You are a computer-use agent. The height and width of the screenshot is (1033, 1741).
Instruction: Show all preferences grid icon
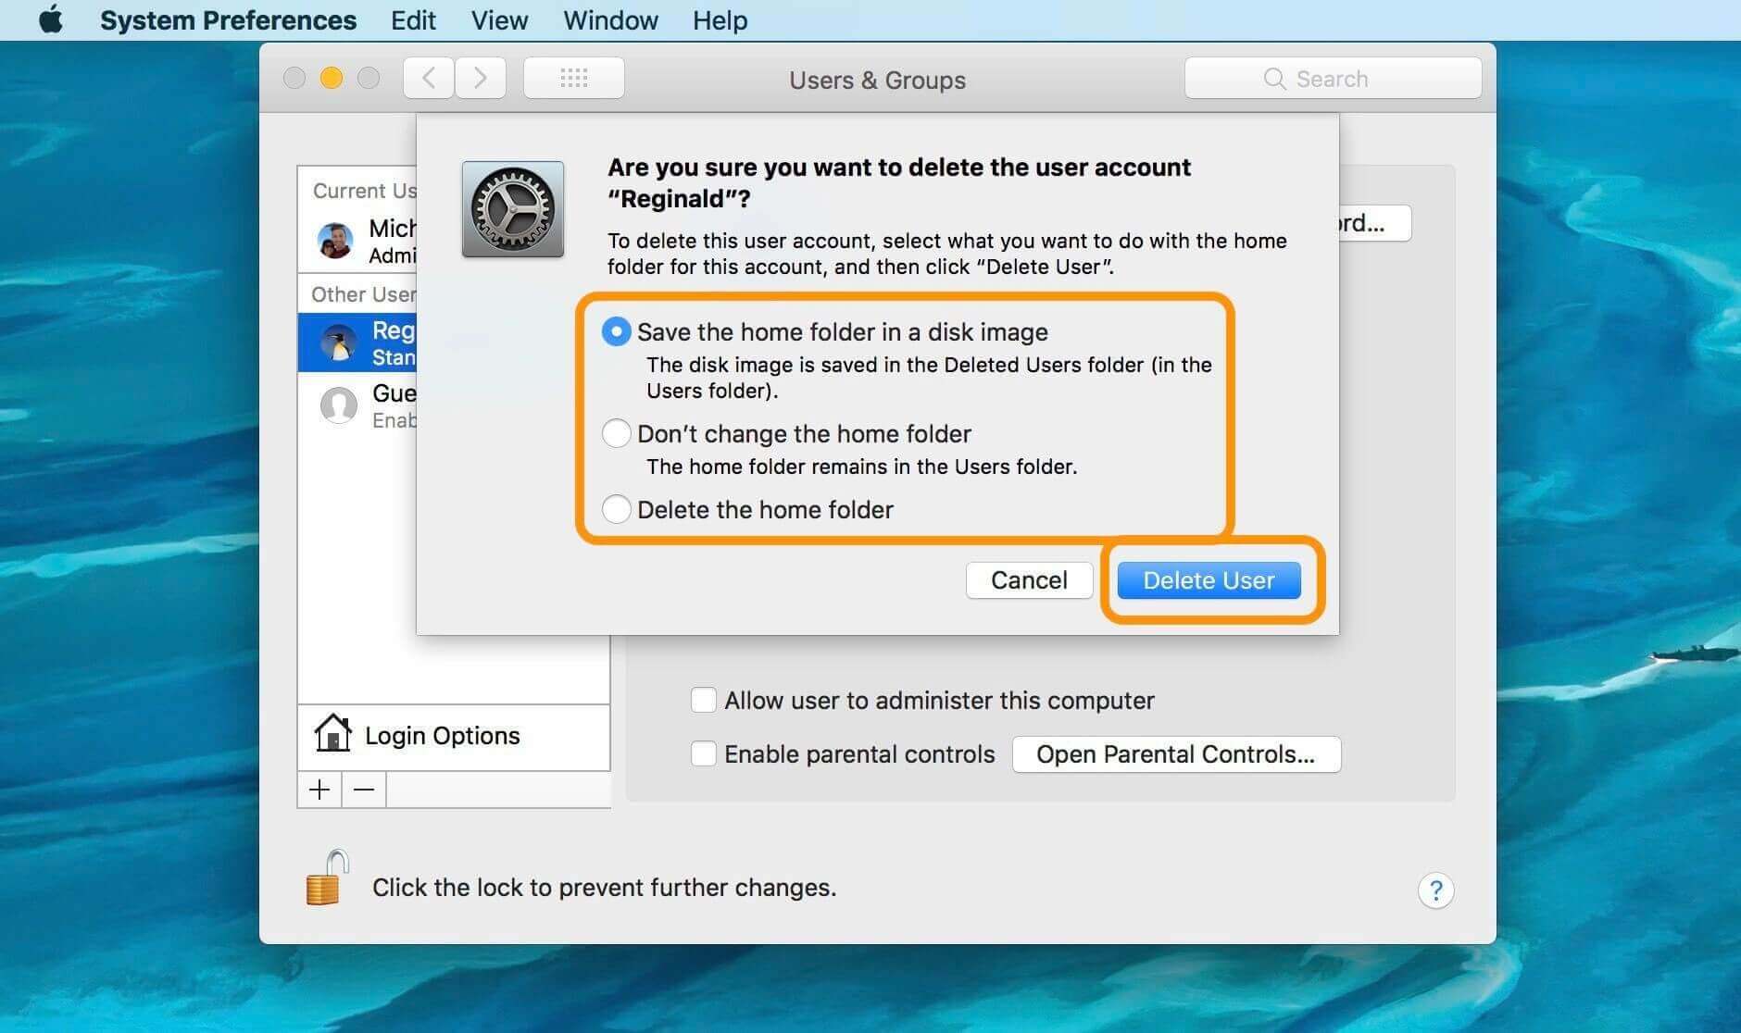click(573, 79)
